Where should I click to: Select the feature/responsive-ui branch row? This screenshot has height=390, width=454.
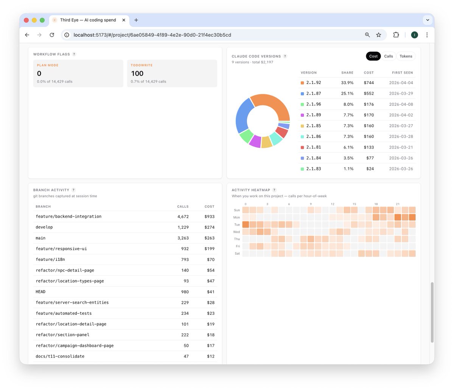pos(125,249)
